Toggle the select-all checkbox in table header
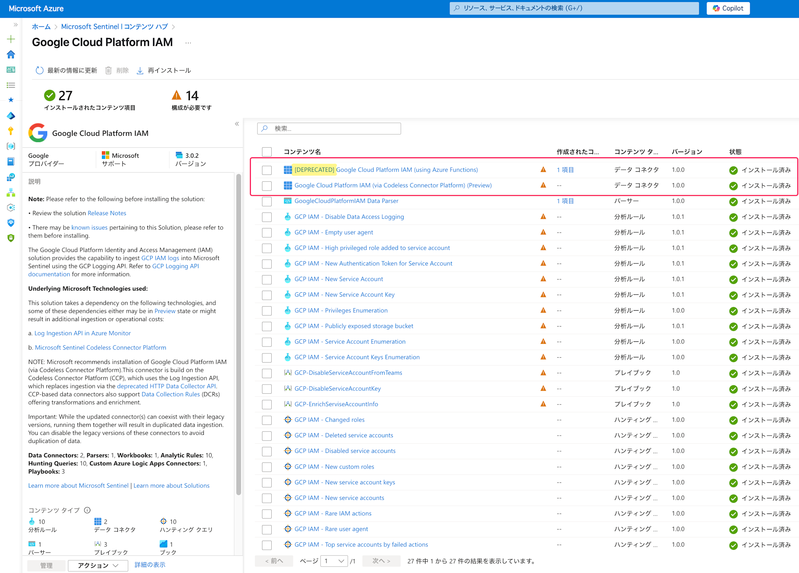Image resolution: width=799 pixels, height=573 pixels. point(267,152)
